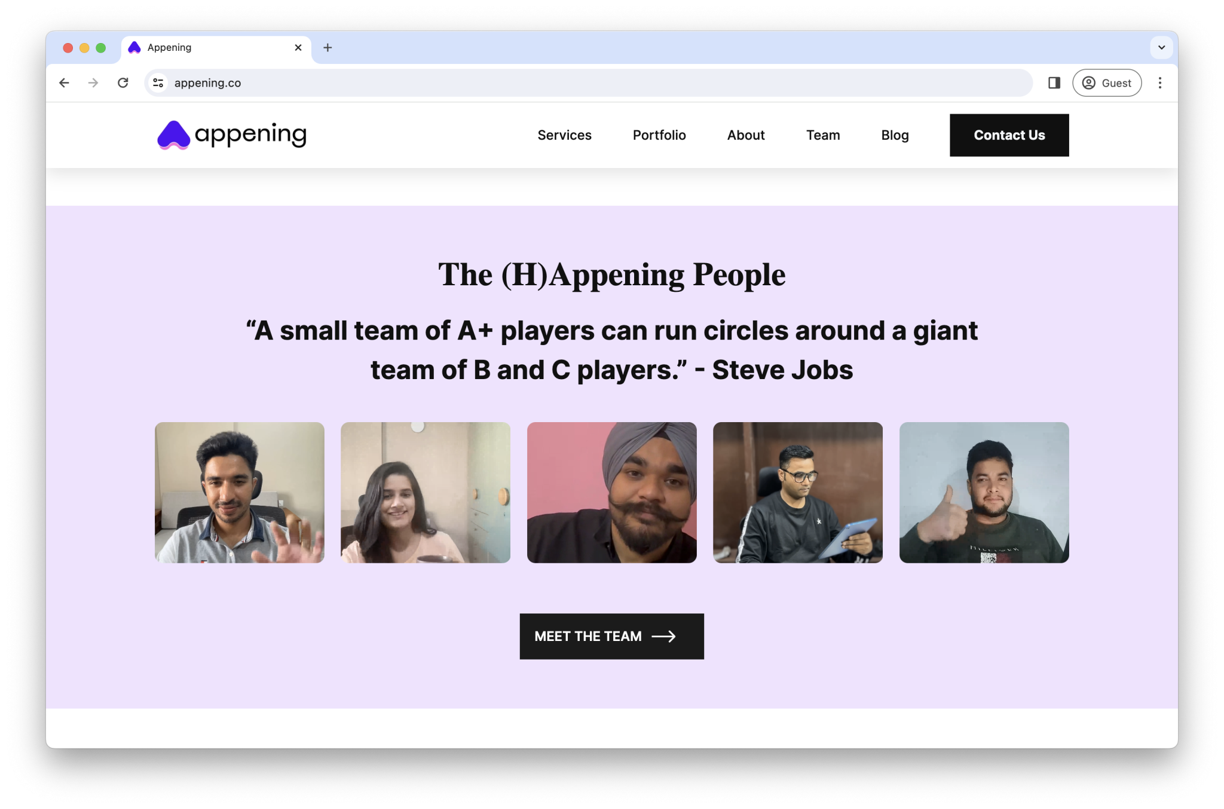Click the MEET THE TEAM button
The width and height of the screenshot is (1224, 809).
click(611, 636)
